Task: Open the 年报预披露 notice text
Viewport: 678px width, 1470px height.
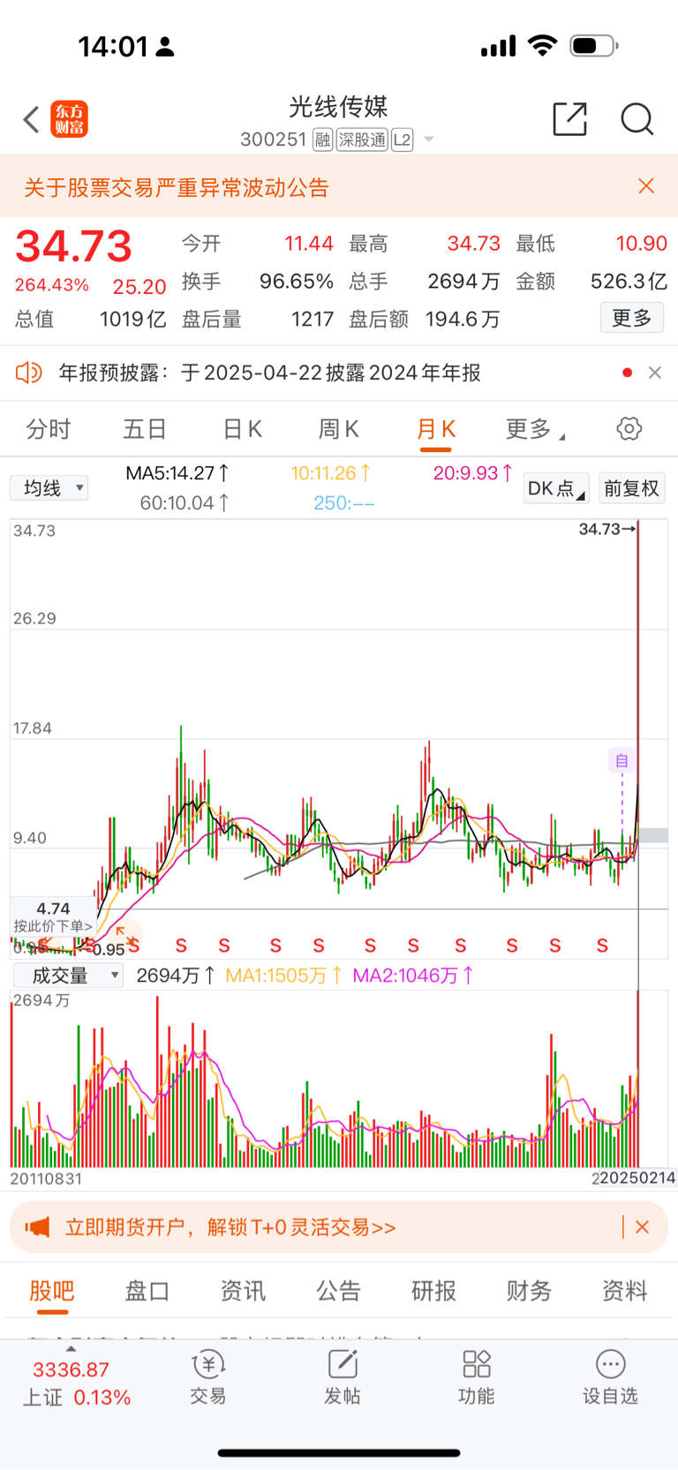Action: point(270,373)
